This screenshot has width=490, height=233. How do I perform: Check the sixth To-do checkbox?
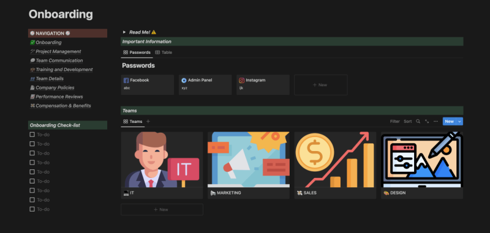coord(32,181)
